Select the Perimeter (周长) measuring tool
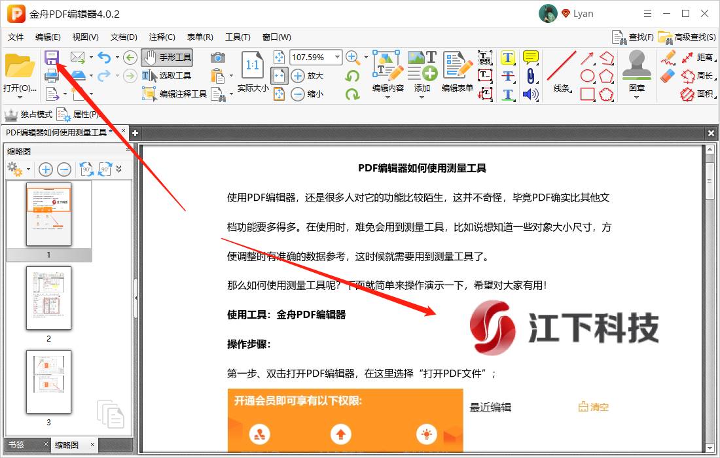The height and width of the screenshot is (458, 720). [x=698, y=76]
